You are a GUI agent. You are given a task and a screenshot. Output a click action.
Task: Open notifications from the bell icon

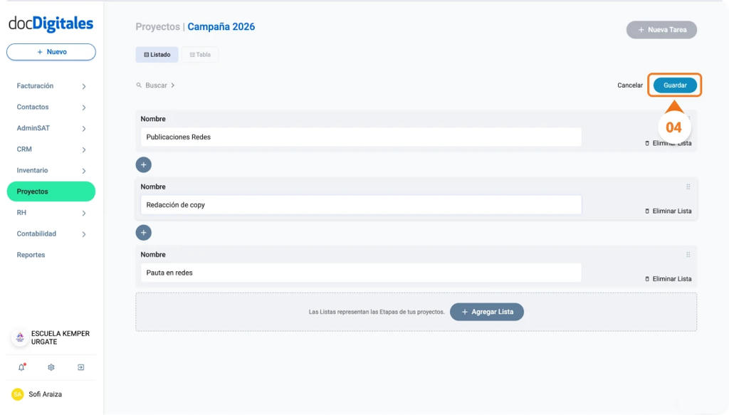(22, 367)
